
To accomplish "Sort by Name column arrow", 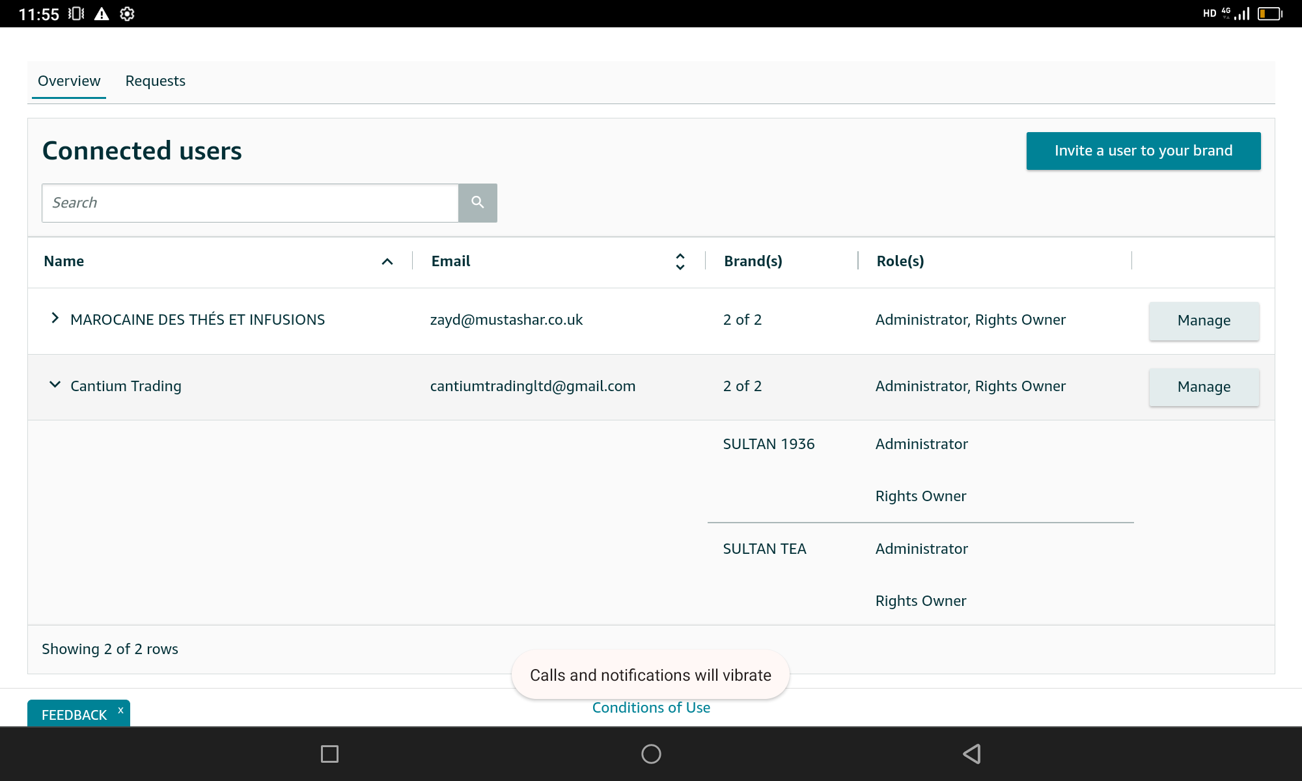I will pyautogui.click(x=387, y=262).
